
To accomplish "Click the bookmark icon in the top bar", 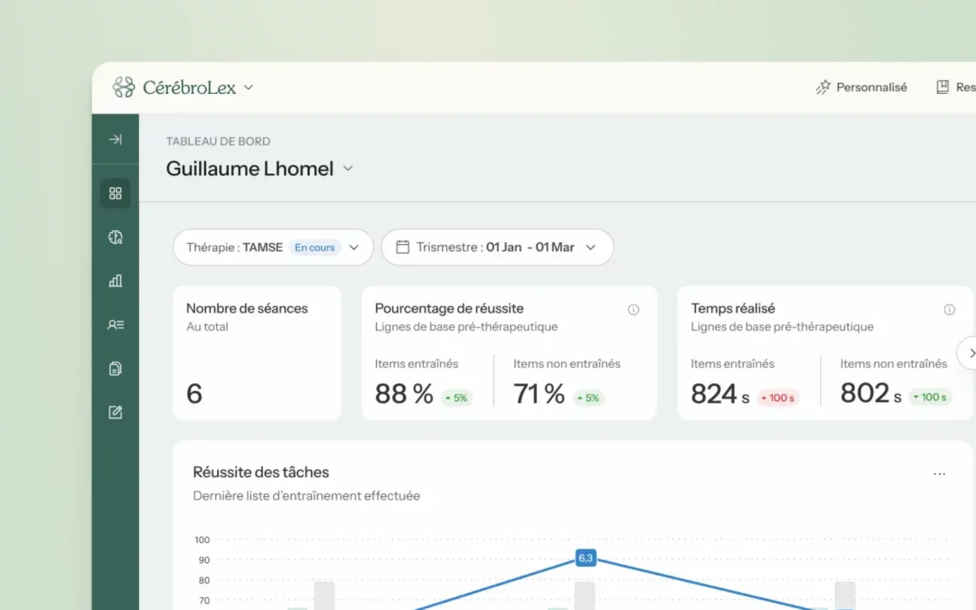I will click(x=943, y=87).
